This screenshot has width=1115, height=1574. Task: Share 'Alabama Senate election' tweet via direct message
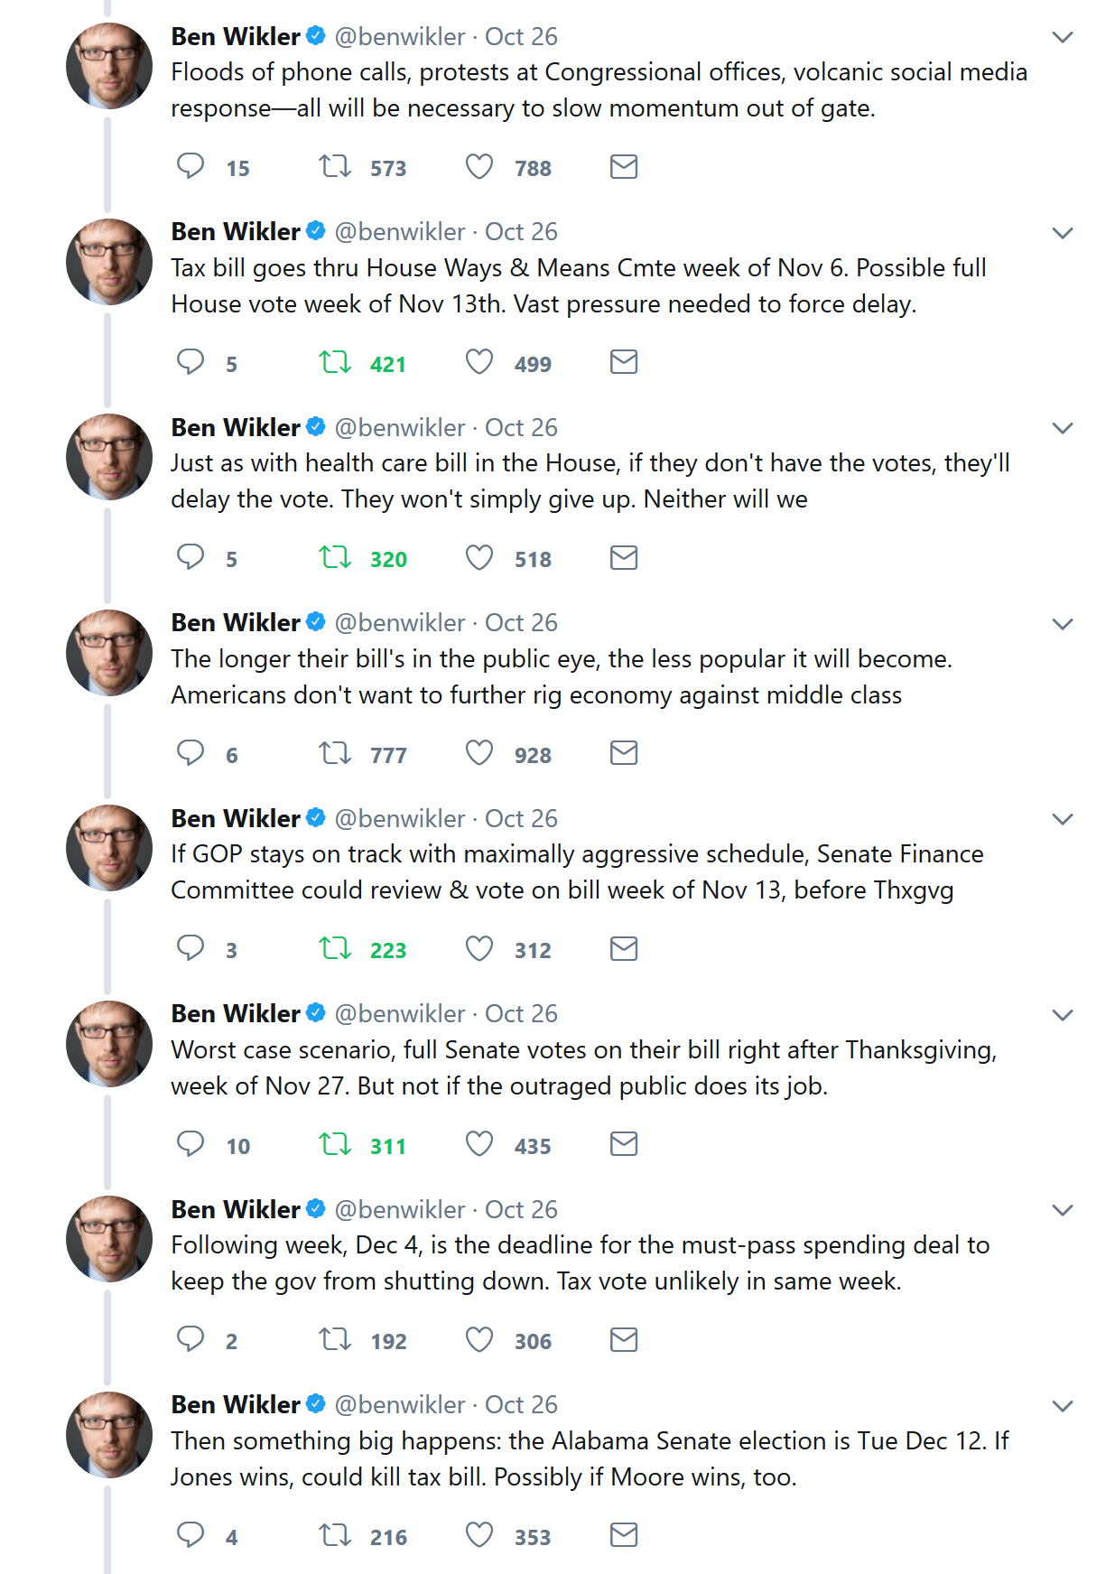click(x=624, y=1536)
